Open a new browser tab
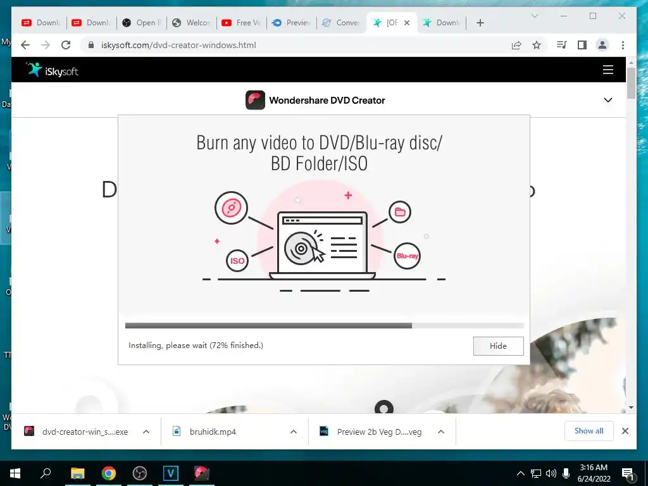This screenshot has width=648, height=486. click(480, 23)
